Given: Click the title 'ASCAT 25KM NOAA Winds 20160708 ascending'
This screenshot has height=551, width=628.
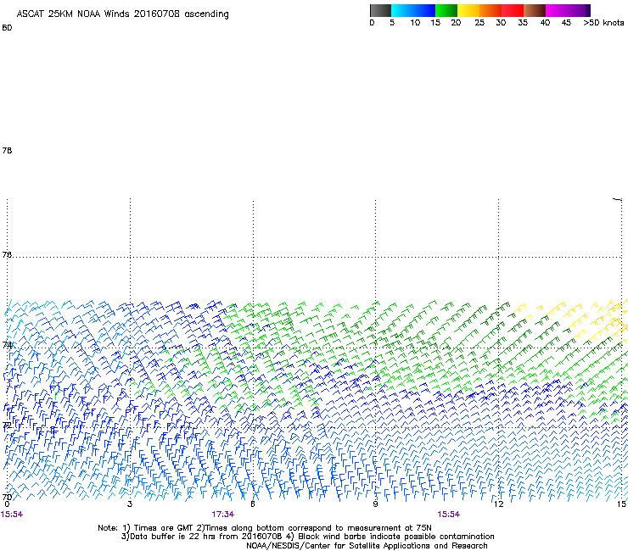Looking at the screenshot, I should coord(122,14).
